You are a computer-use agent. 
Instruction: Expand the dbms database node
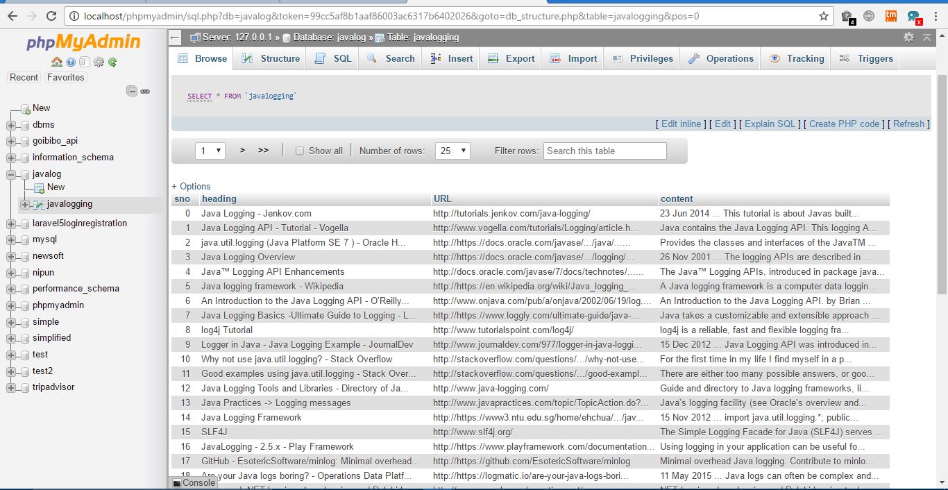point(11,126)
